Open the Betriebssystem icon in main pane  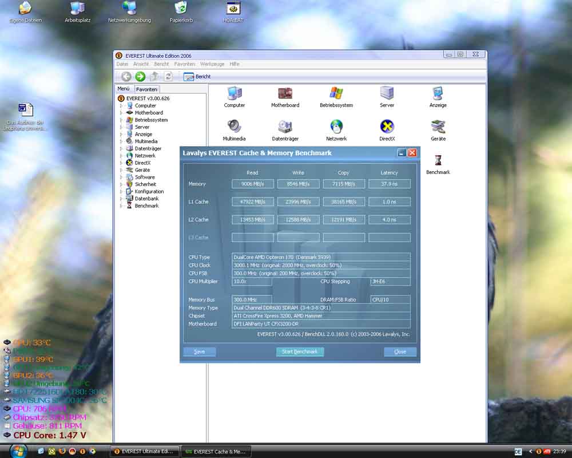pyautogui.click(x=336, y=97)
